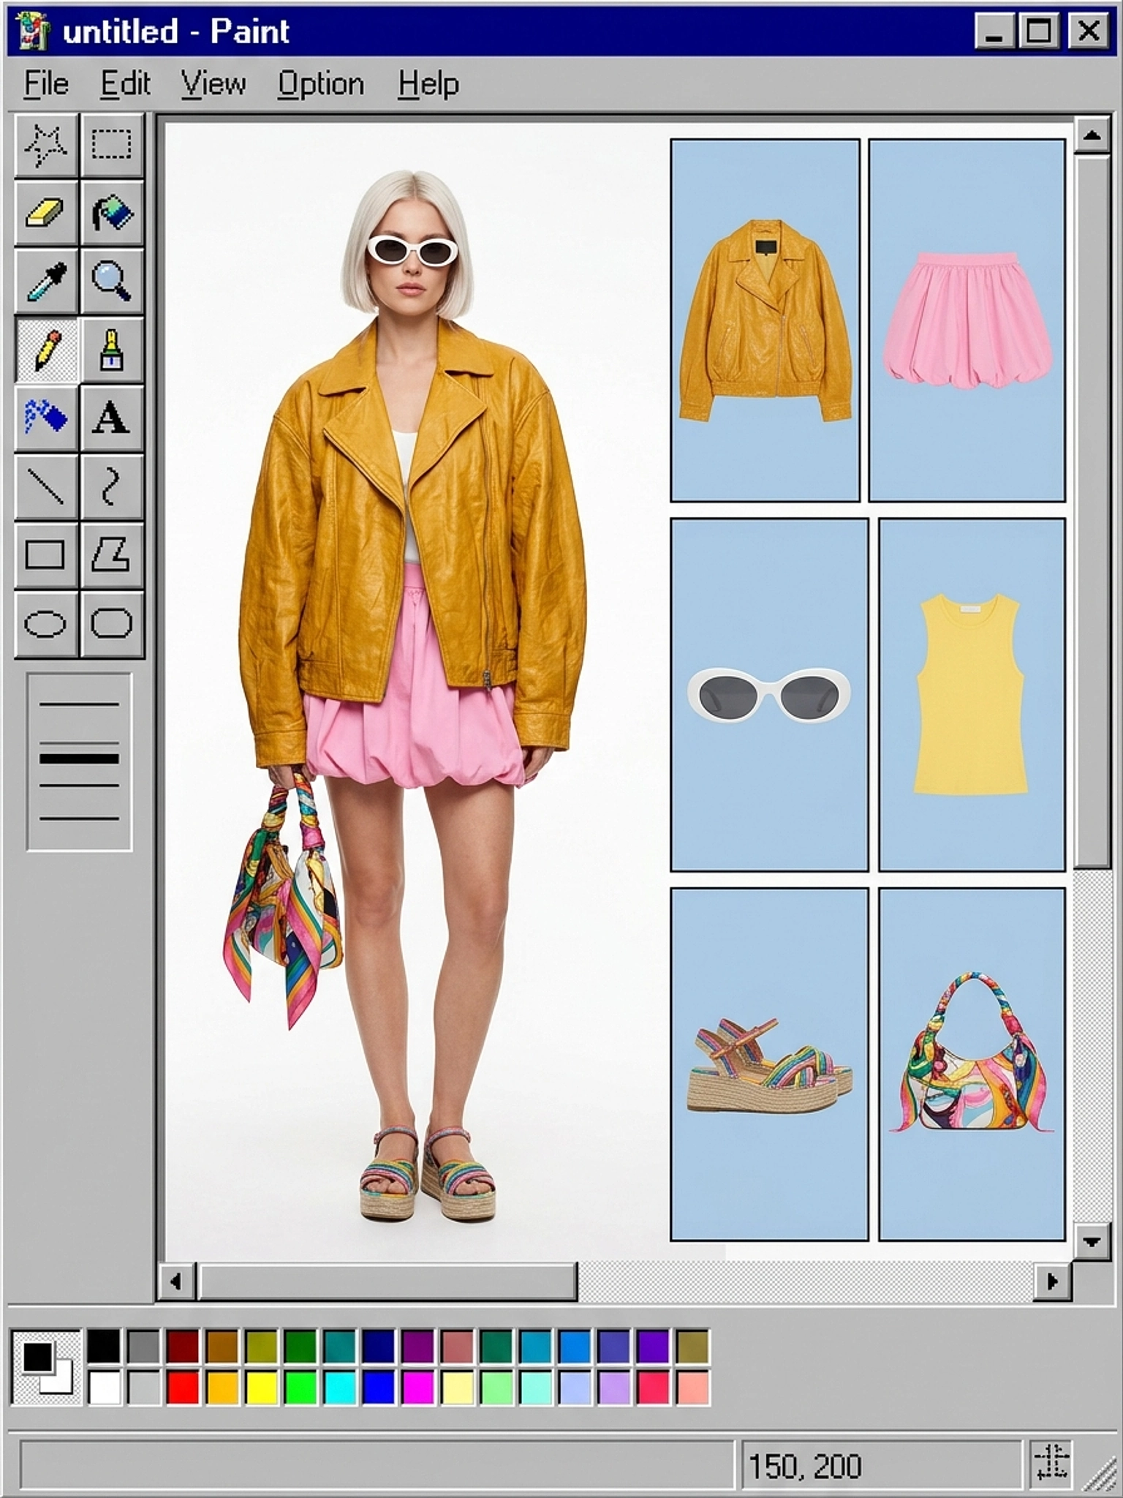Click the horizontal scrollbar right arrow
Image resolution: width=1123 pixels, height=1498 pixels.
[x=1052, y=1281]
